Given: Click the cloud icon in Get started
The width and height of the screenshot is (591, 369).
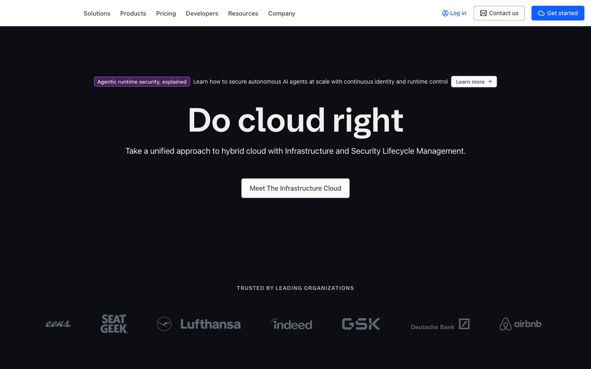Looking at the screenshot, I should click(x=541, y=13).
